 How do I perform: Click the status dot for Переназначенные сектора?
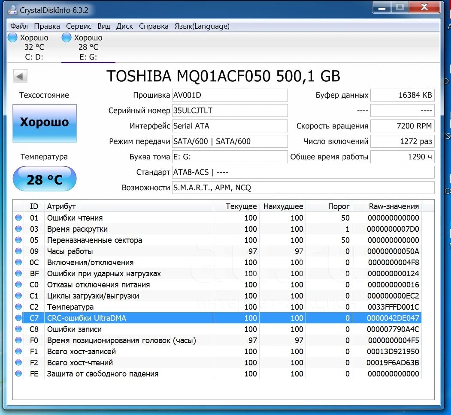(x=19, y=240)
